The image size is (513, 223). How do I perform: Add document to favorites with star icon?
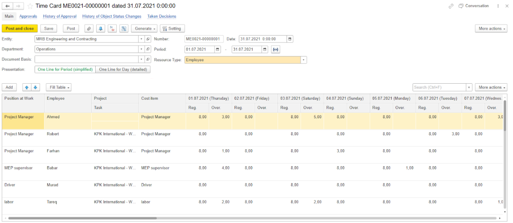(x=30, y=6)
